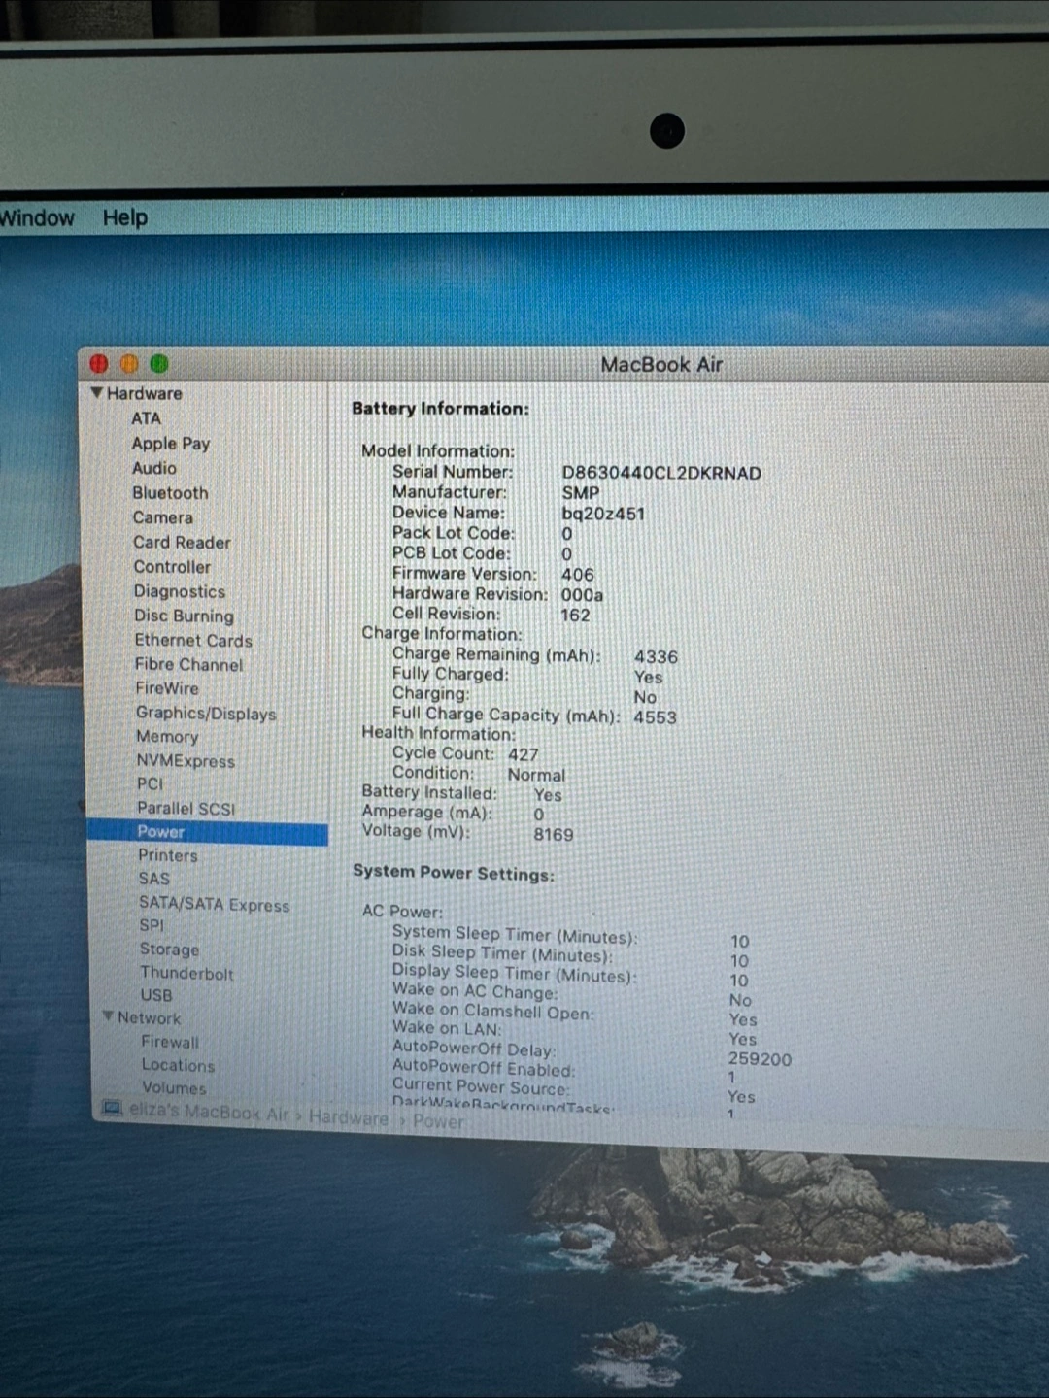Viewport: 1049px width, 1398px height.
Task: Click cell revision value 162
Action: tap(575, 616)
